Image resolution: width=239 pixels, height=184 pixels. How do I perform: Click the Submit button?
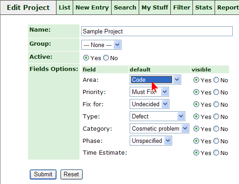[43, 175]
